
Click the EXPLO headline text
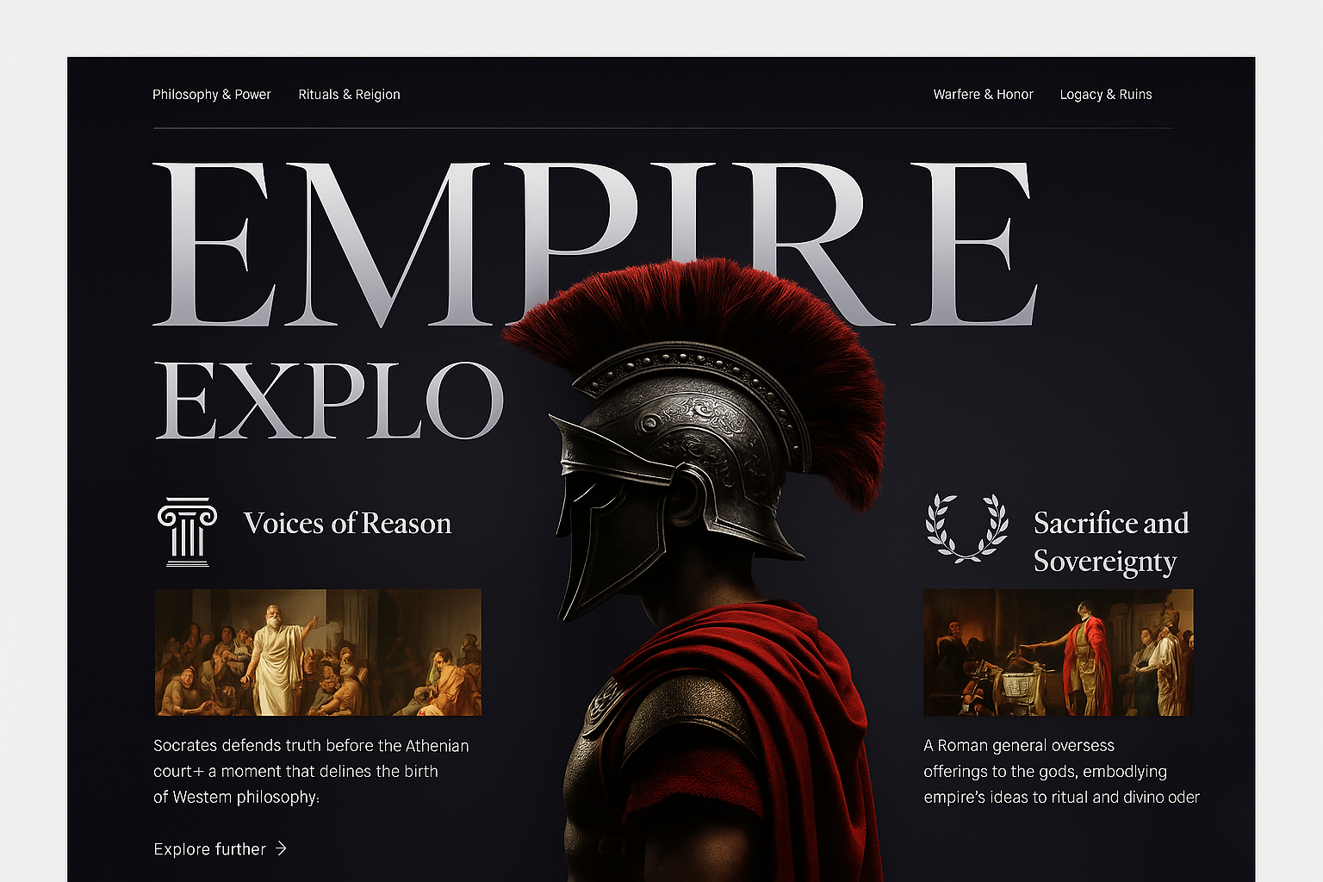pyautogui.click(x=332, y=396)
